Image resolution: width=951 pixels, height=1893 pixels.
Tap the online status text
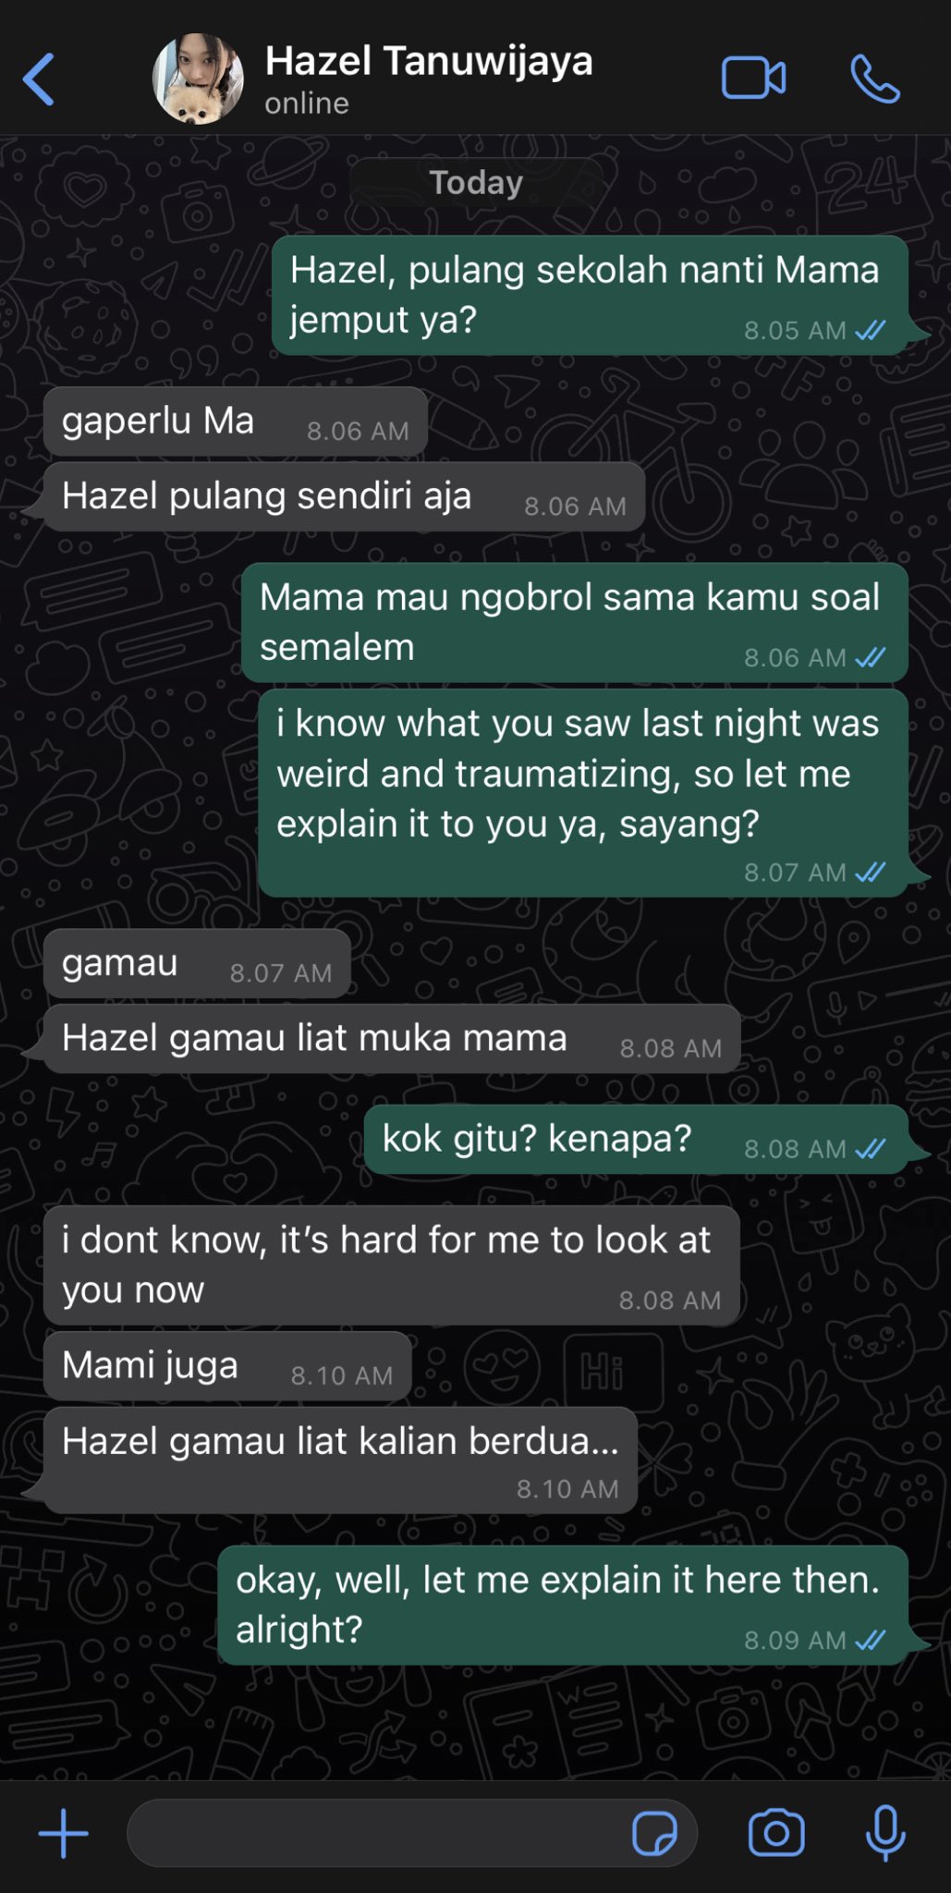[307, 104]
